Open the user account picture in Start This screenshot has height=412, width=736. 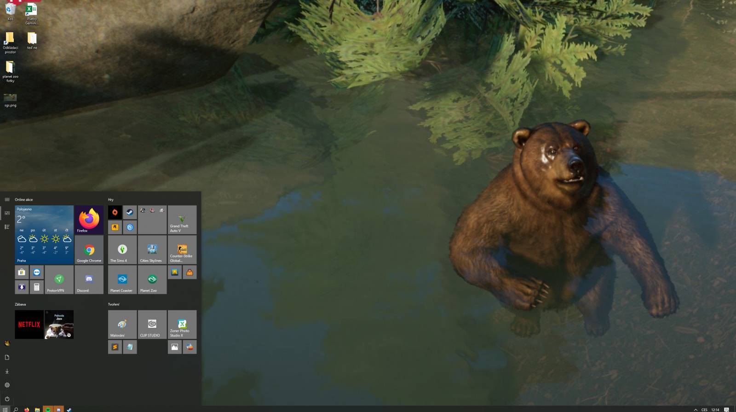coord(7,343)
